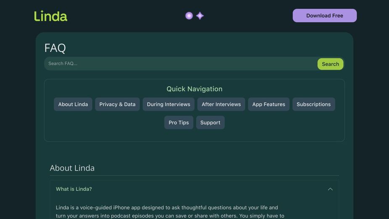Navigate to After Interviews section

pos(221,104)
